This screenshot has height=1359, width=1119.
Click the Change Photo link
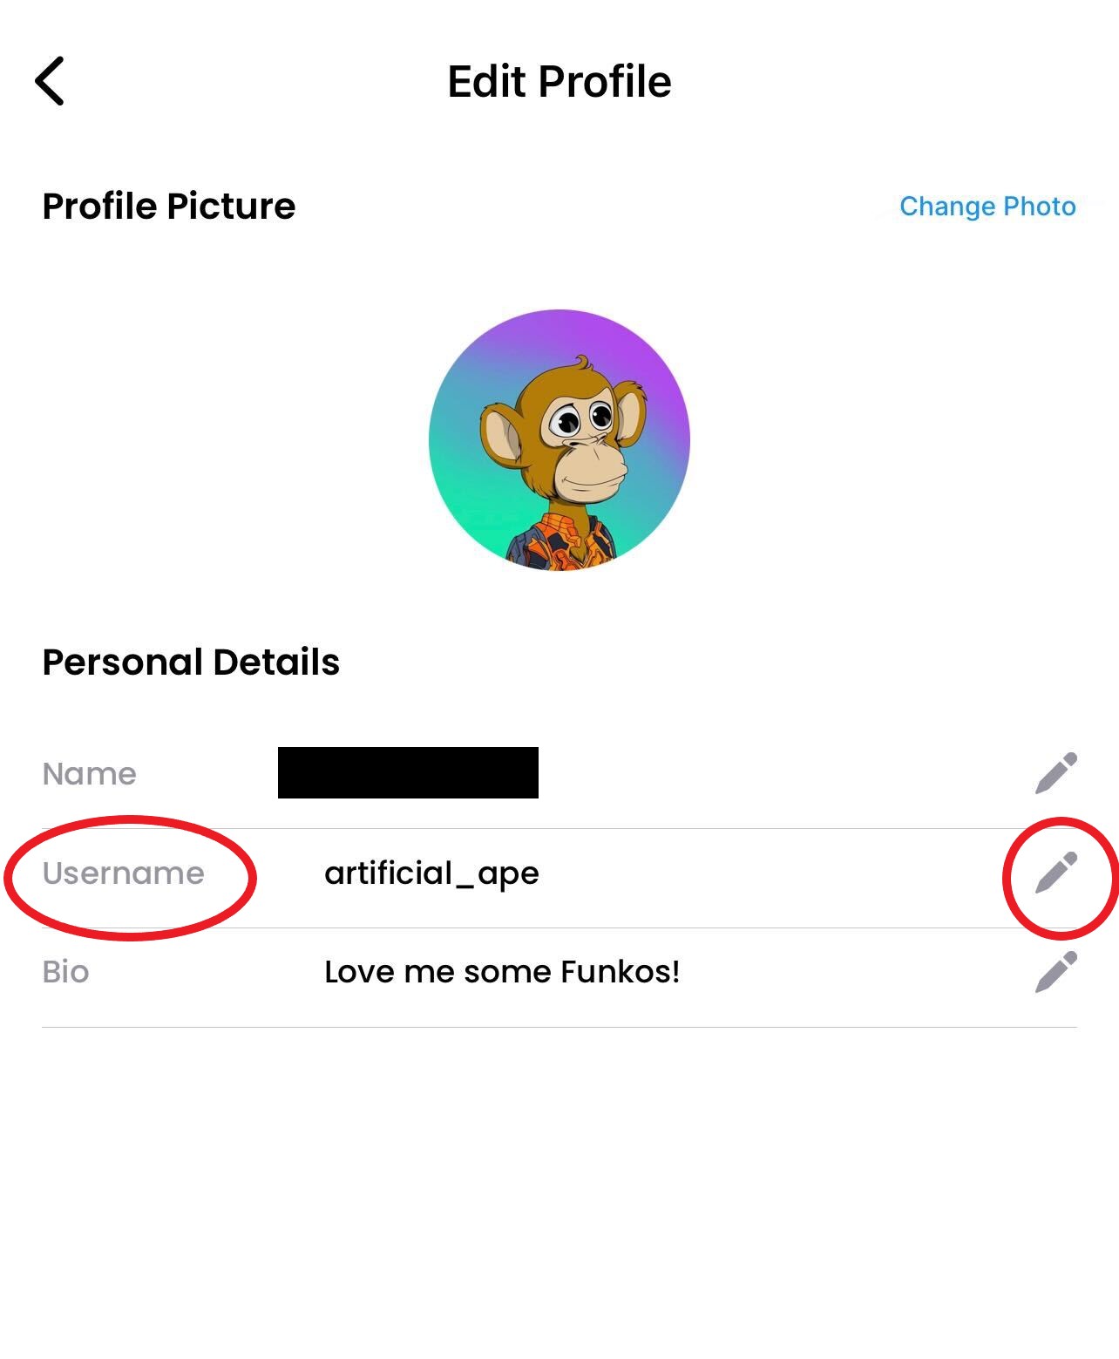[987, 207]
